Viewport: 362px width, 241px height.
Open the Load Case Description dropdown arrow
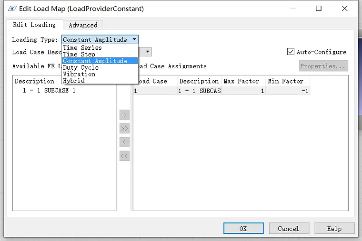tap(148, 52)
